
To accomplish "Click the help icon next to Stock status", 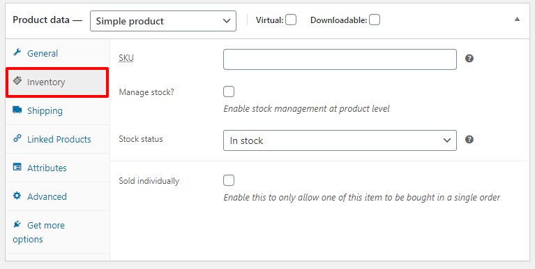I will pos(469,140).
